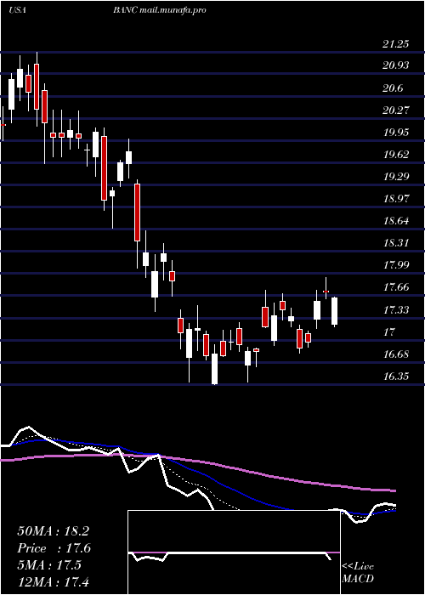This screenshot has height=595, width=425.
Task: Click the 20.93 price axis label
Action: 396,65
